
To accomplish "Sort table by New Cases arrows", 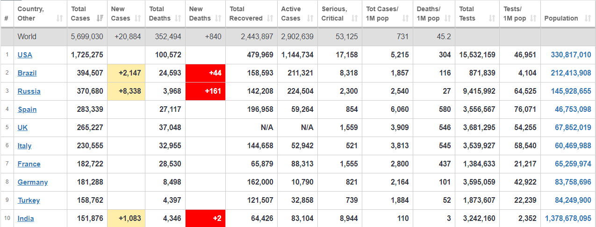I will [x=138, y=18].
